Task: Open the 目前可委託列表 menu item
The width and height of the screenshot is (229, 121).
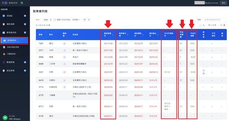Action: [13, 47]
